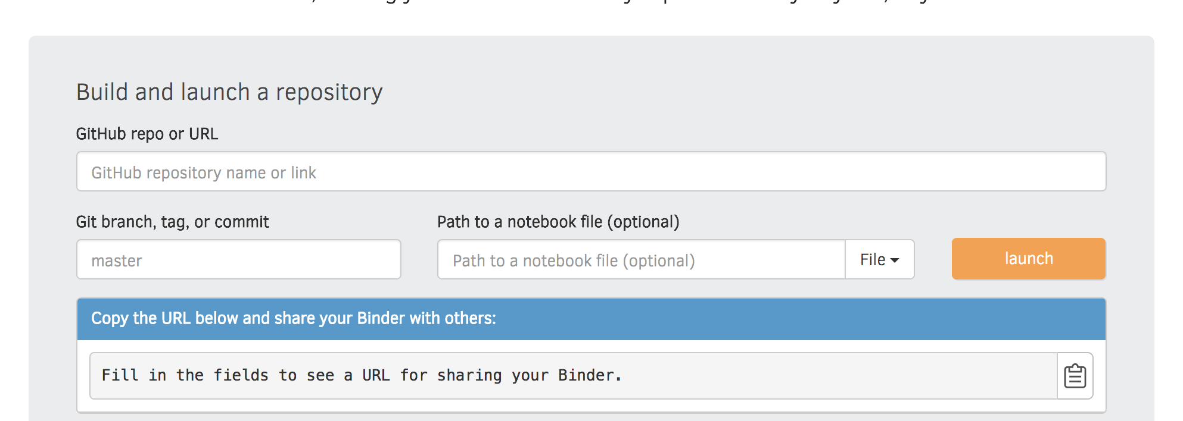Expand the File or URL path type selector
The image size is (1183, 421).
[879, 260]
